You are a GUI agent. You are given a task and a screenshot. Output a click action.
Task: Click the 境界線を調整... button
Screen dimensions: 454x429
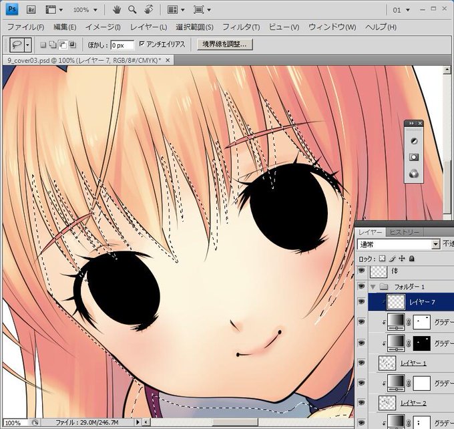pyautogui.click(x=225, y=44)
